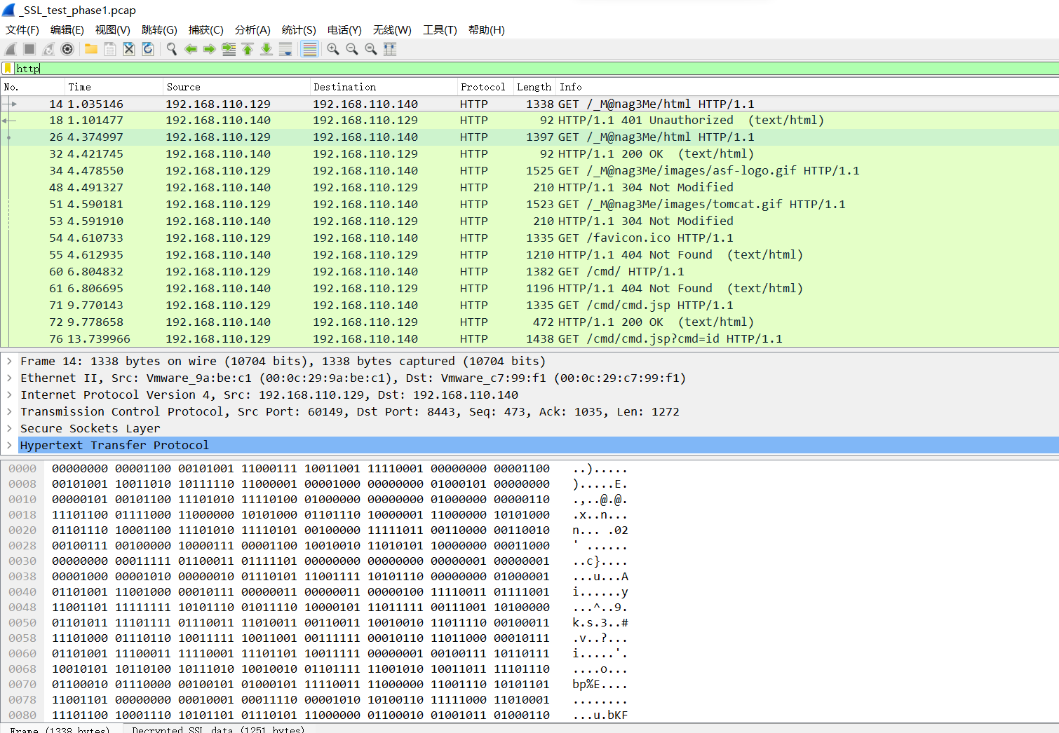This screenshot has width=1059, height=733.
Task: Select packet 54 GET /favicon.ico
Action: click(x=529, y=238)
